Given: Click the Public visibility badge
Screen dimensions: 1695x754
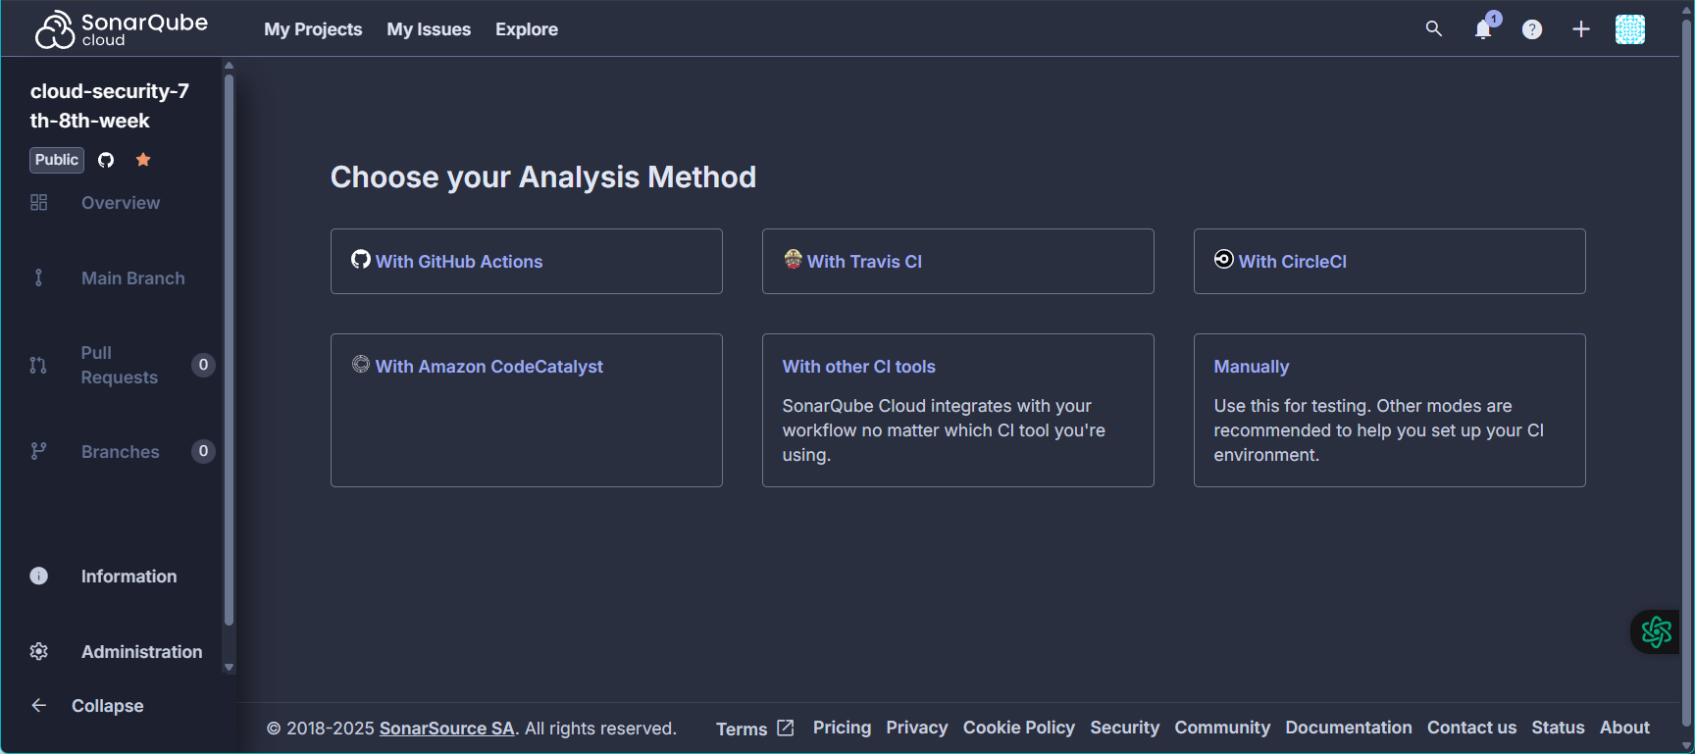Looking at the screenshot, I should click(x=57, y=160).
